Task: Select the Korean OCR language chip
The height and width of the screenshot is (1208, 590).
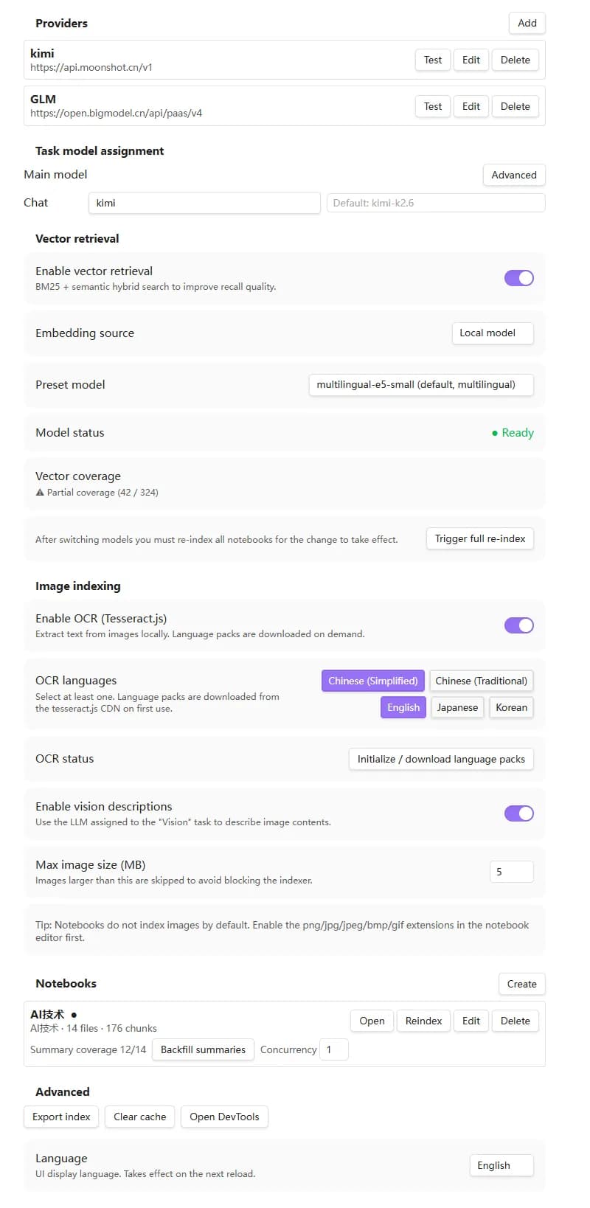Action: coord(511,707)
